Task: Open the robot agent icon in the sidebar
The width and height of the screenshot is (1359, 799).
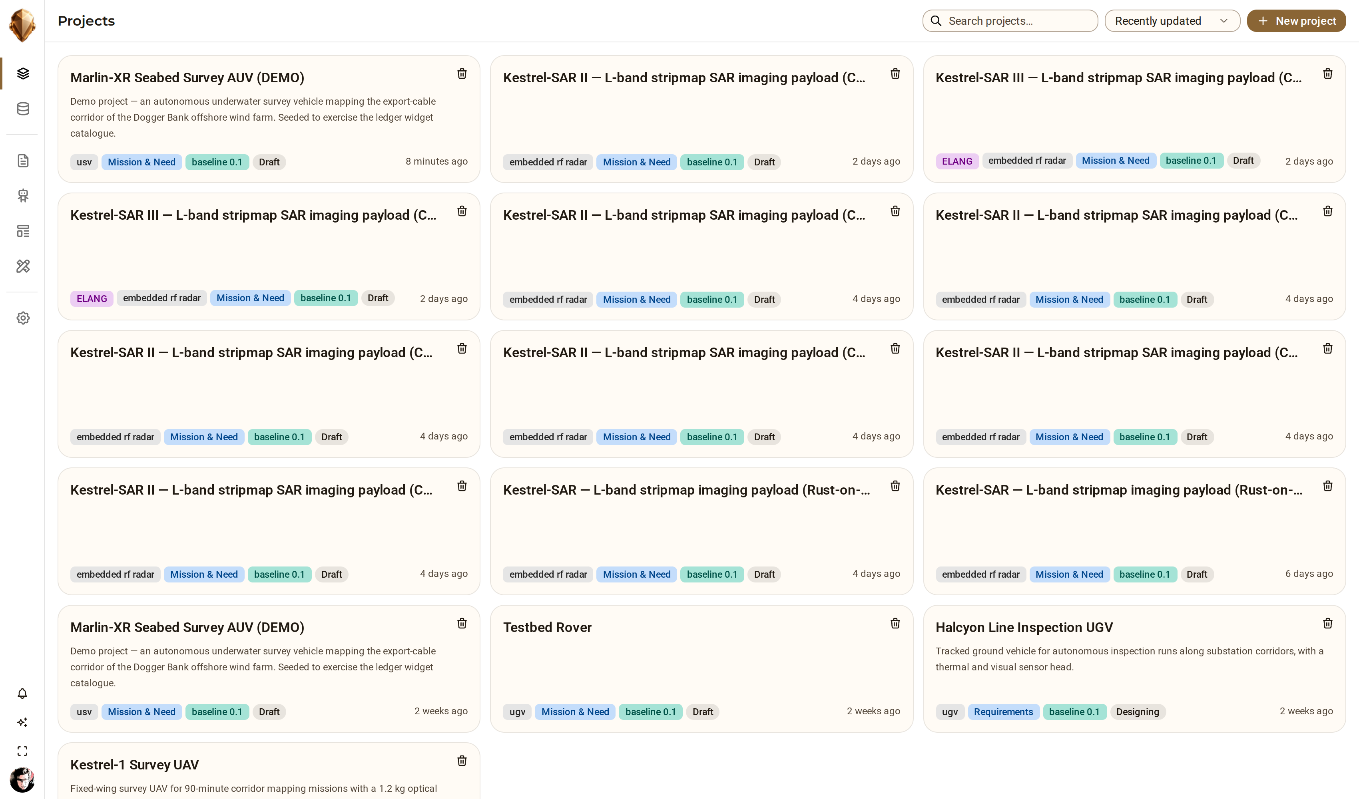Action: (x=23, y=195)
